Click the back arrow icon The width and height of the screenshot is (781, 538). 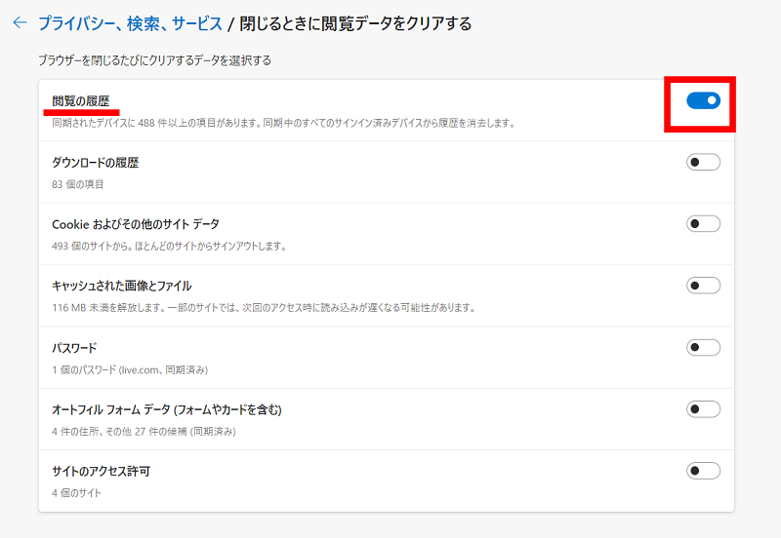(x=20, y=22)
